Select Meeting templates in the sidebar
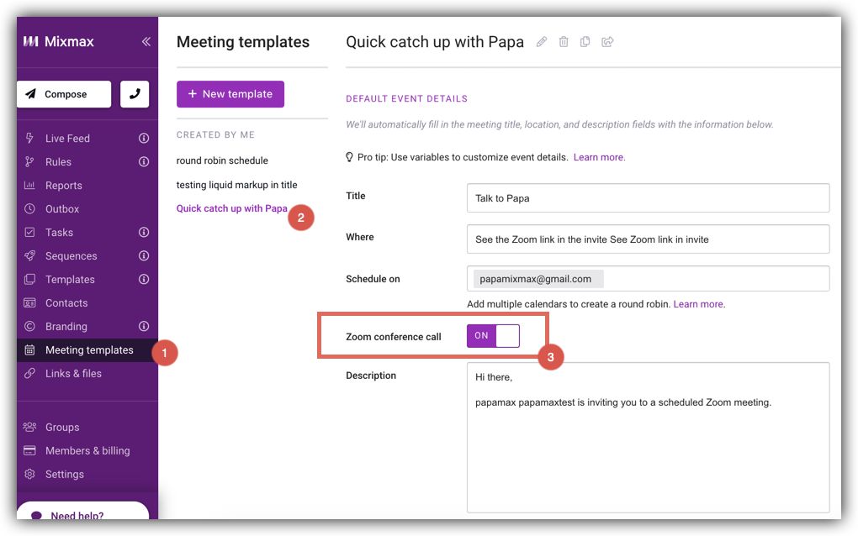 (87, 349)
